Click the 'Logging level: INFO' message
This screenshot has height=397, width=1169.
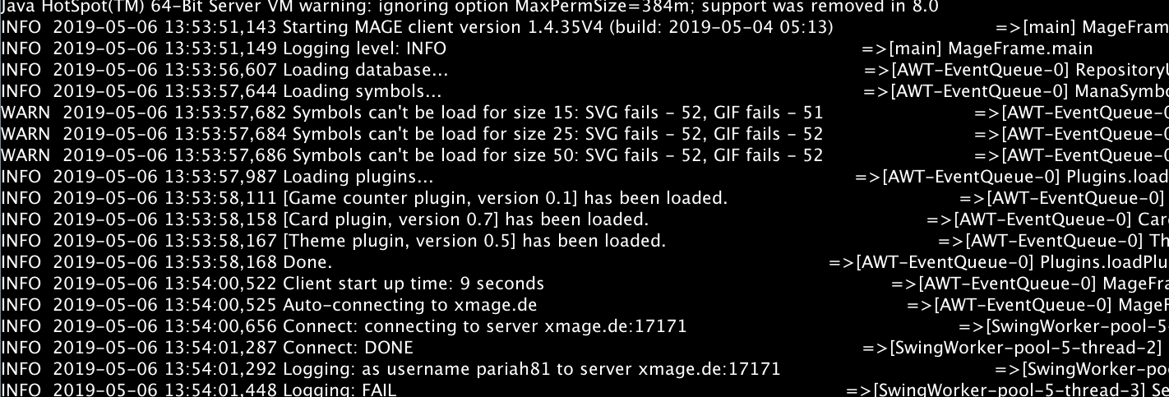pyautogui.click(x=364, y=48)
